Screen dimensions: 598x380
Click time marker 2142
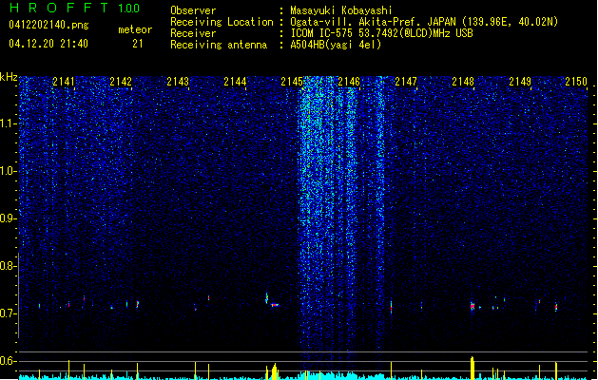(x=121, y=82)
